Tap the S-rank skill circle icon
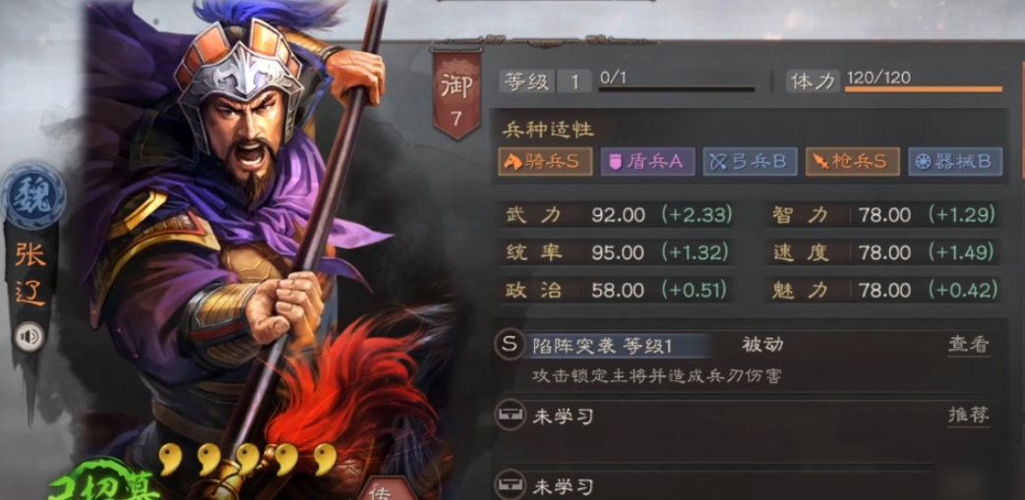 510,344
